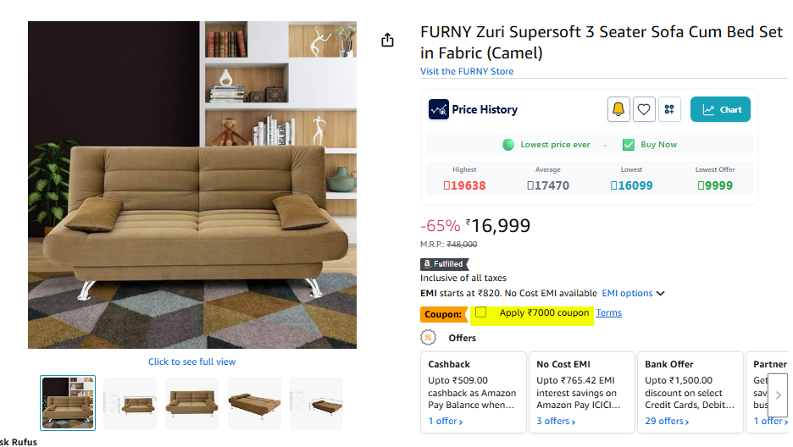Click the share icon beside product image

tap(387, 40)
